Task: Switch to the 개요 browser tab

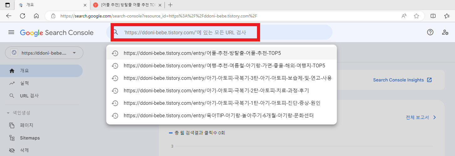Action: click(52, 5)
